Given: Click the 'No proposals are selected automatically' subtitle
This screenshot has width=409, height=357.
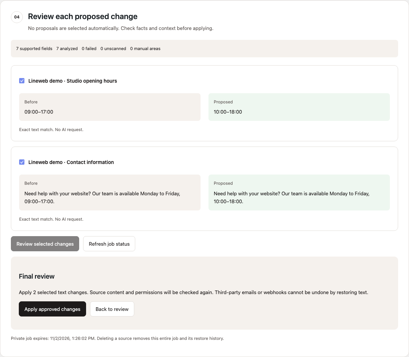Looking at the screenshot, I should click(121, 28).
